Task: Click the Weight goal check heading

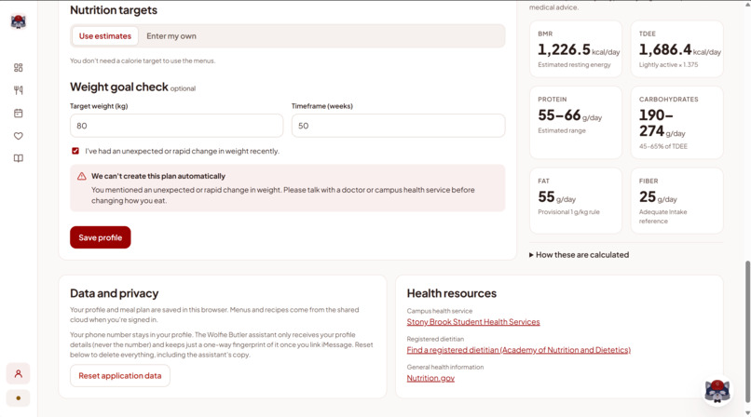Action: click(118, 87)
